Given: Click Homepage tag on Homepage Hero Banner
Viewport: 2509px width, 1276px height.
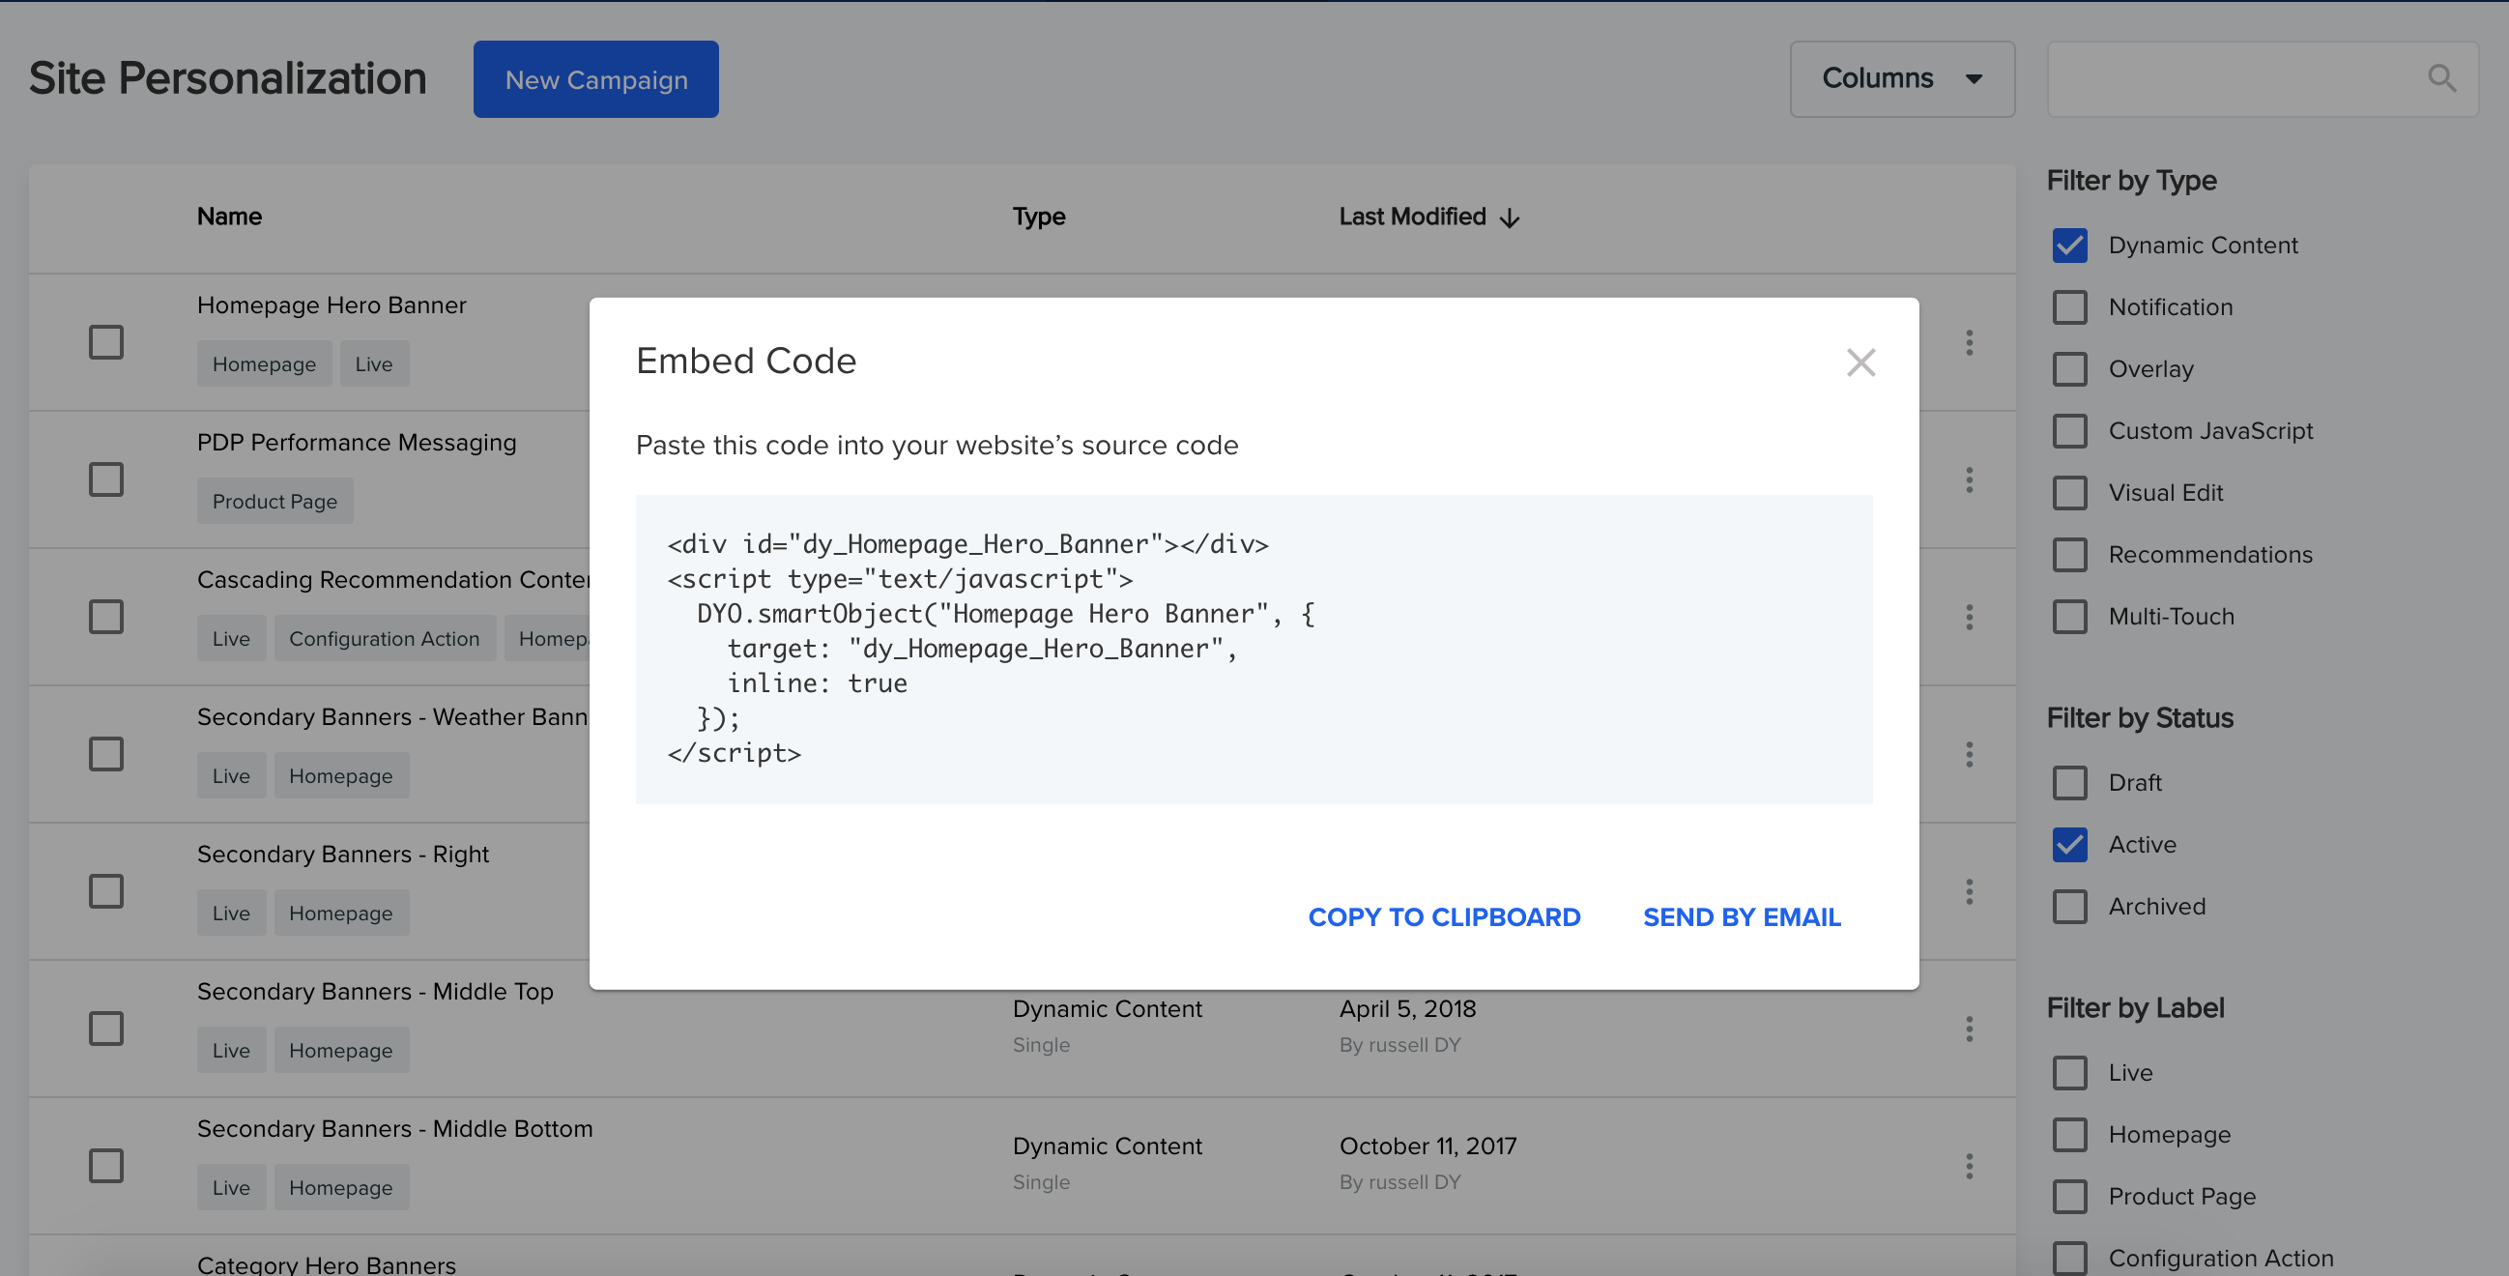Looking at the screenshot, I should point(264,364).
